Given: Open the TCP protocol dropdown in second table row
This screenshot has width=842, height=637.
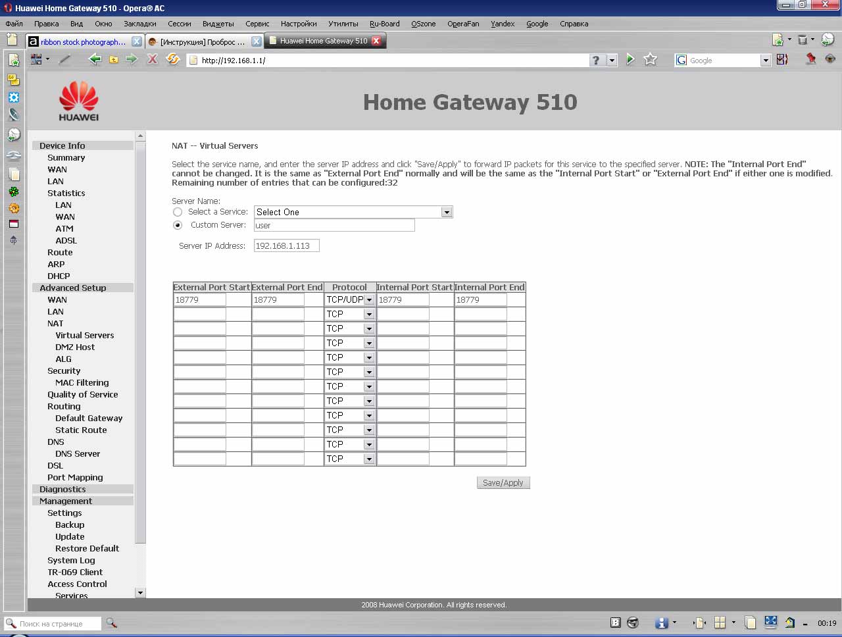Looking at the screenshot, I should [x=349, y=314].
